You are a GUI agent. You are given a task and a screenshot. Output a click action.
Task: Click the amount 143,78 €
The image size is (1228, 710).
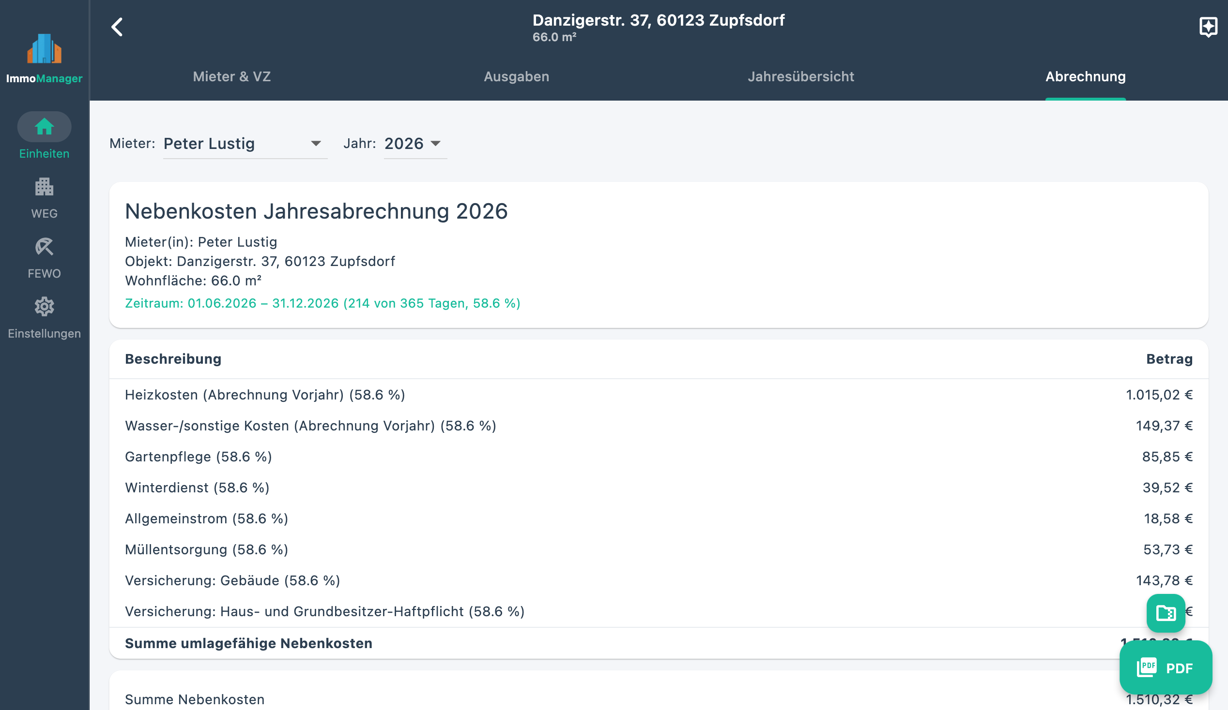pos(1164,580)
